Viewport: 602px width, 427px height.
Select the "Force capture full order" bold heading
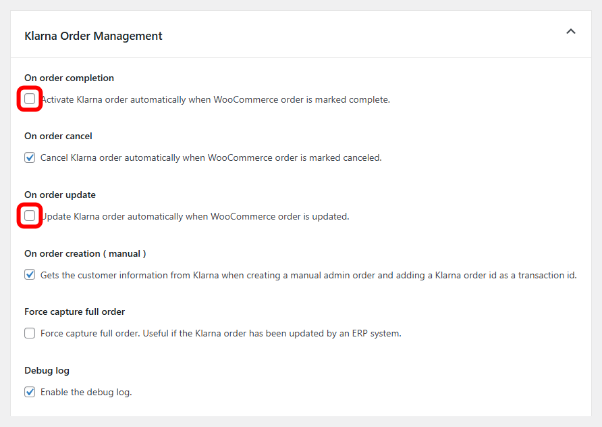pos(74,311)
